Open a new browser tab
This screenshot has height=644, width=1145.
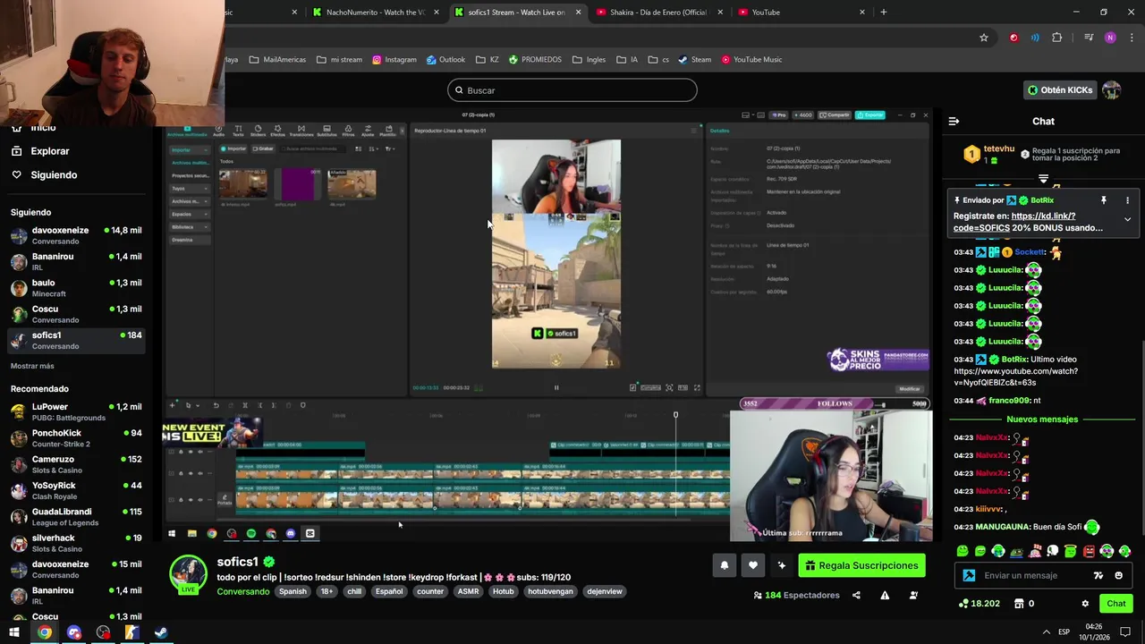[x=883, y=13]
